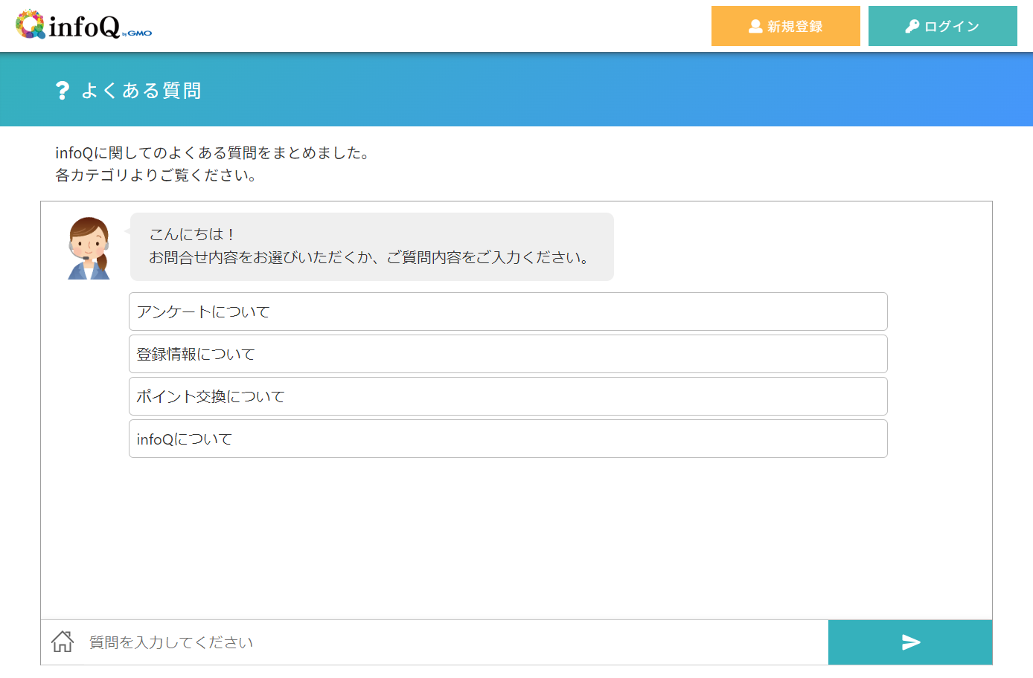Click the key icon on ログイン button
The image size is (1033, 678).
pyautogui.click(x=912, y=27)
